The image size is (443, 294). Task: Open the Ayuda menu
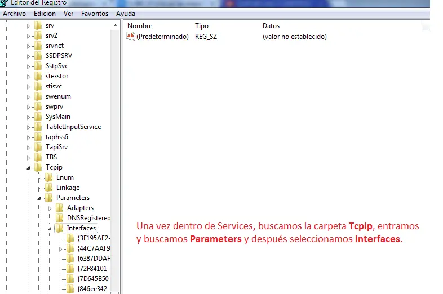click(x=126, y=14)
